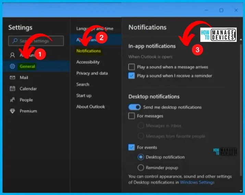Select the Search section
This screenshot has width=245, height=195.
(83, 84)
